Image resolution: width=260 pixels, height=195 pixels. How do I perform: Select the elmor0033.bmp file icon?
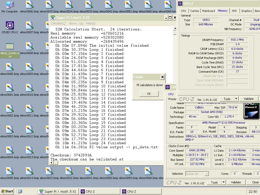pos(89,7)
